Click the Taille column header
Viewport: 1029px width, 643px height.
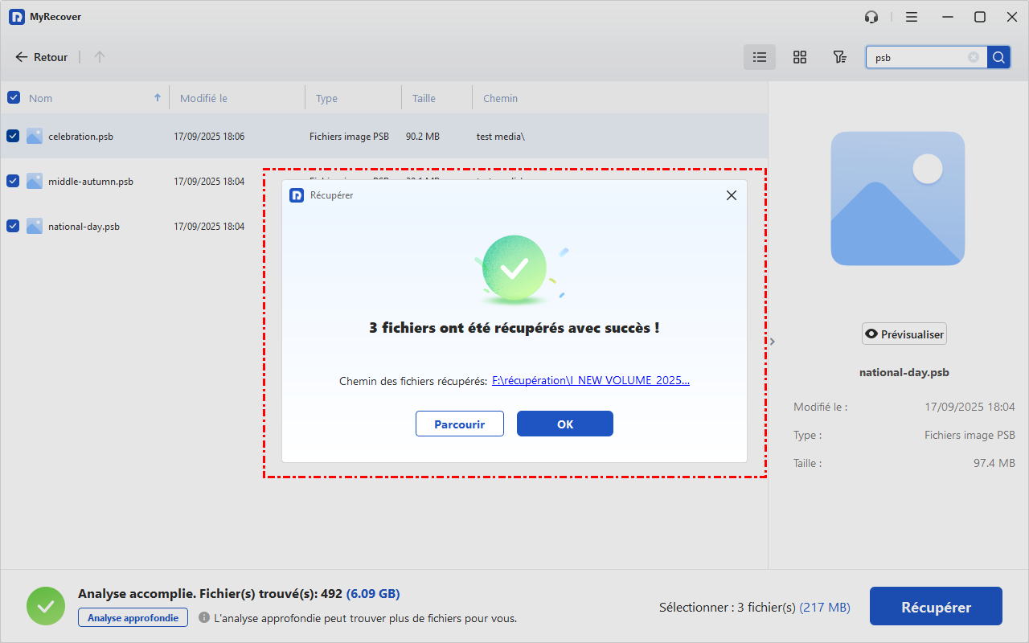(x=424, y=98)
